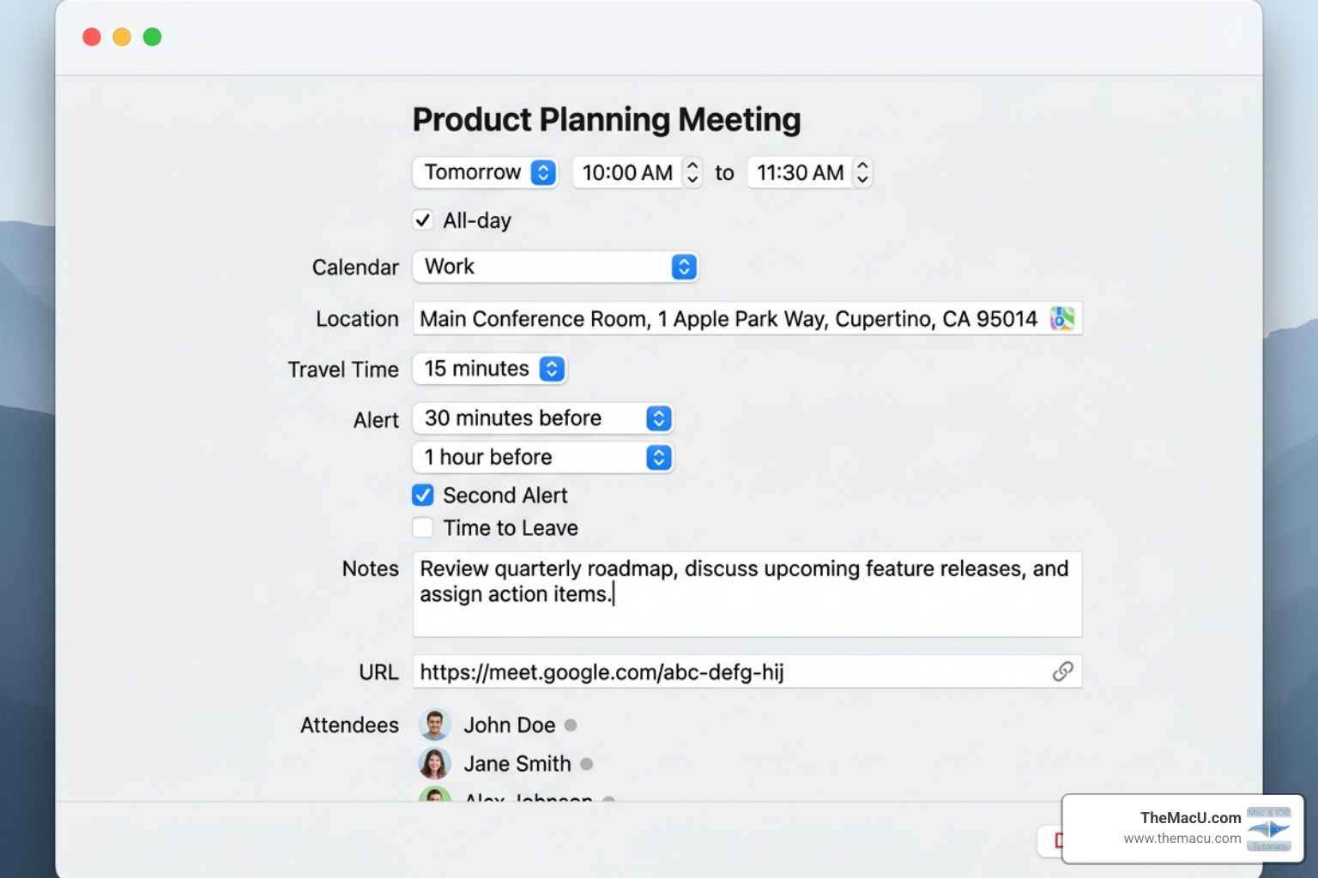The width and height of the screenshot is (1318, 878).
Task: Click John Doe's profile picture
Action: (x=435, y=725)
